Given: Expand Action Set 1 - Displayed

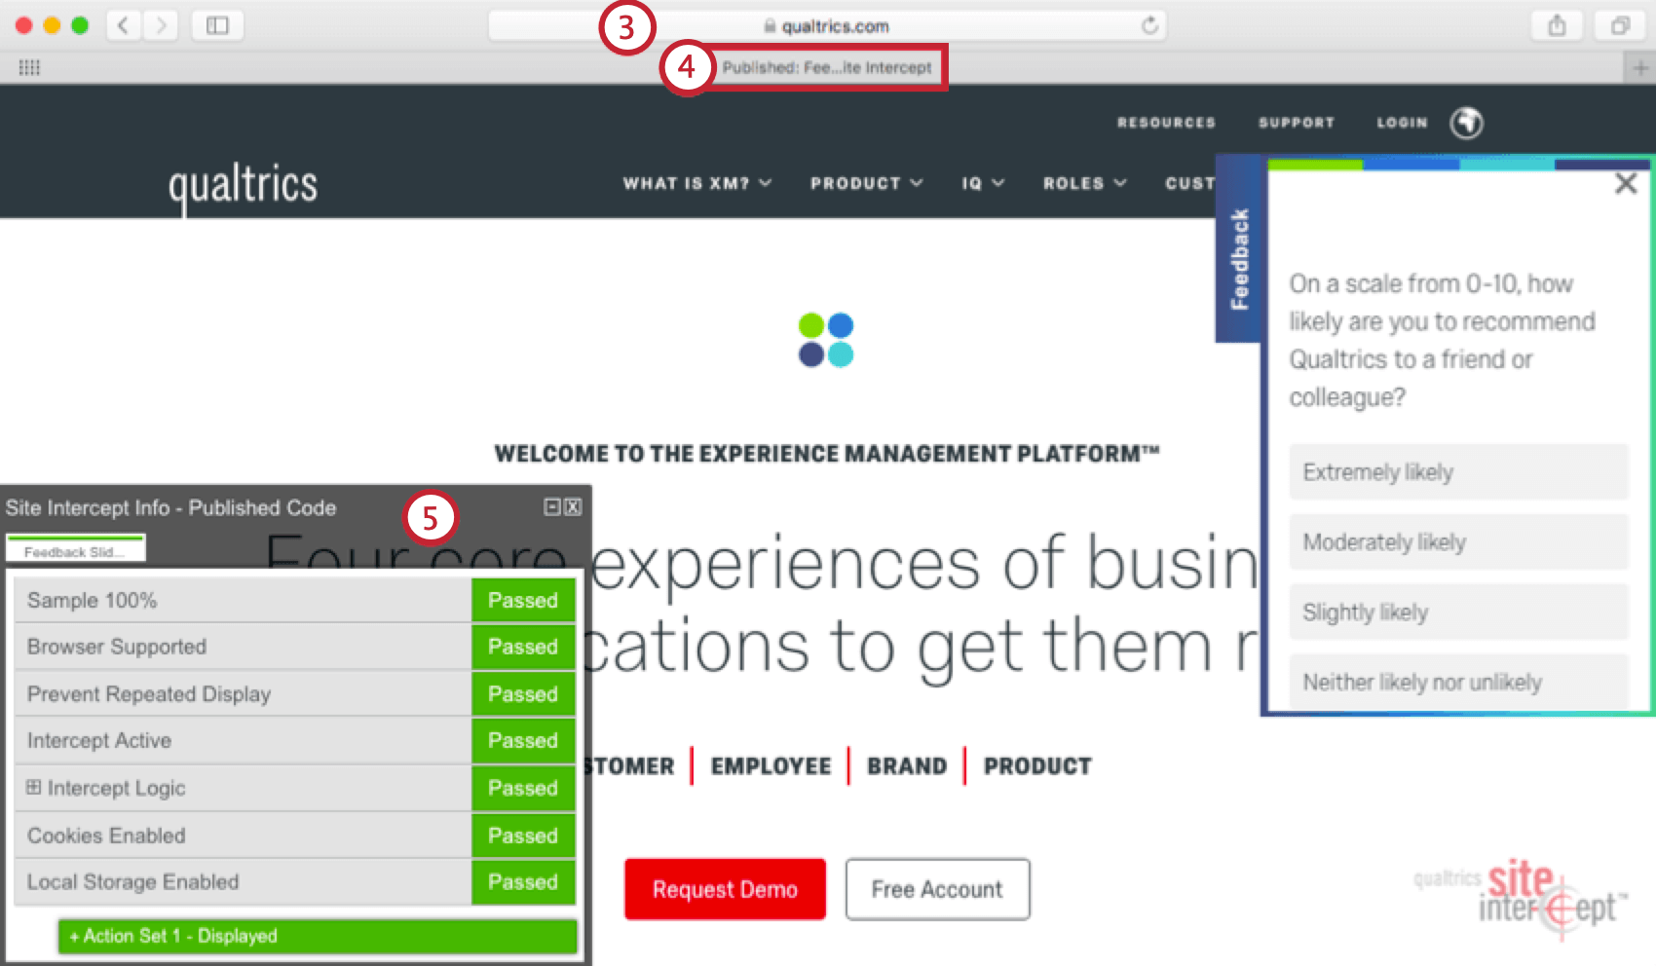Looking at the screenshot, I should (318, 936).
